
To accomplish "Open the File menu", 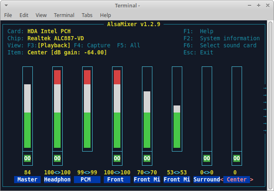I will coord(8,15).
